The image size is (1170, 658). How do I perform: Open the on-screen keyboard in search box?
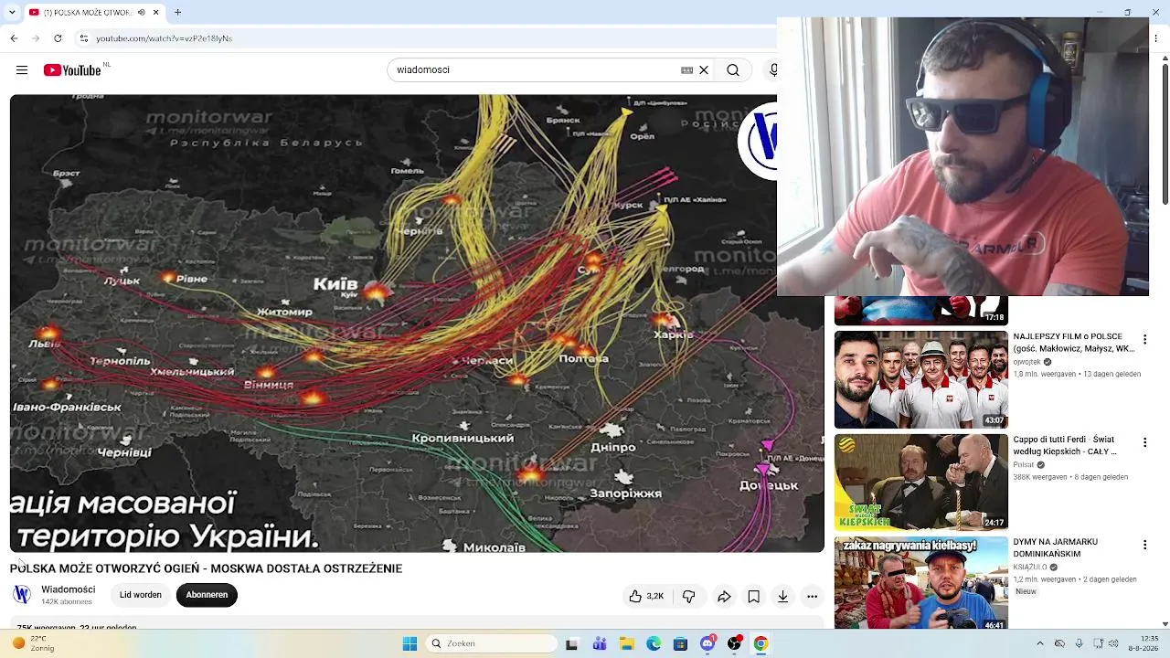686,70
